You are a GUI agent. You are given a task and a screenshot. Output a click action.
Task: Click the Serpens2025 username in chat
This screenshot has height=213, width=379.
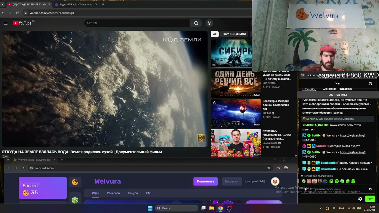(315, 119)
